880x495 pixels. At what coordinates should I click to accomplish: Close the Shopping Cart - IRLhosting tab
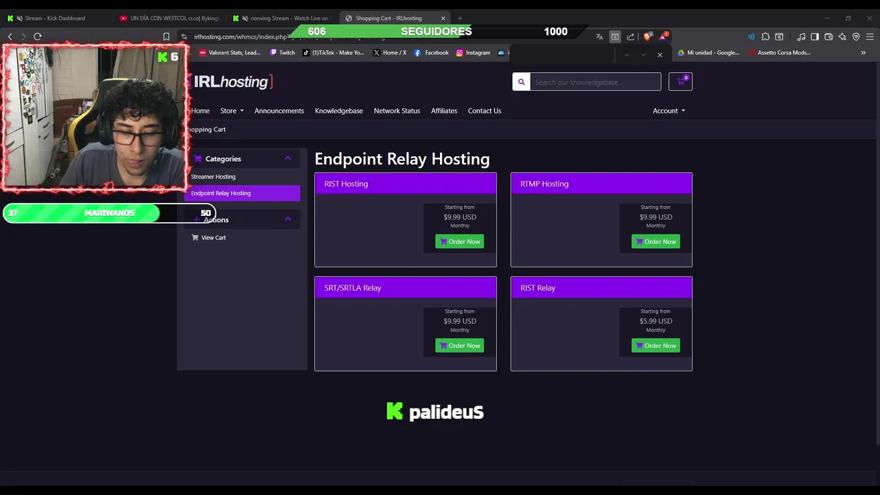(x=443, y=19)
